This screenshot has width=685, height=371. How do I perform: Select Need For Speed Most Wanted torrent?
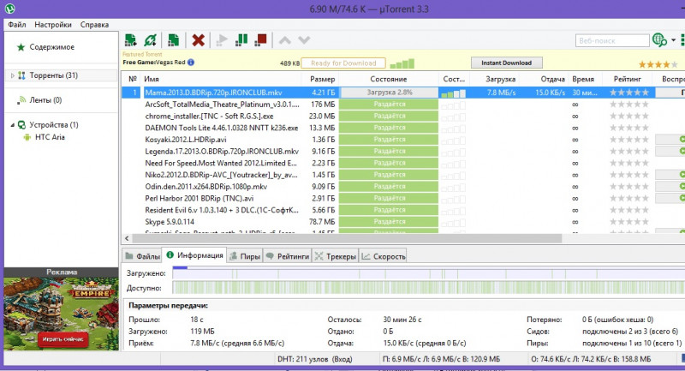(221, 164)
